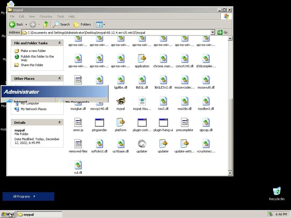Click the concrt140.dll icon
Image resolution: width=291 pixels, height=218 pixels.
[x=185, y=58]
